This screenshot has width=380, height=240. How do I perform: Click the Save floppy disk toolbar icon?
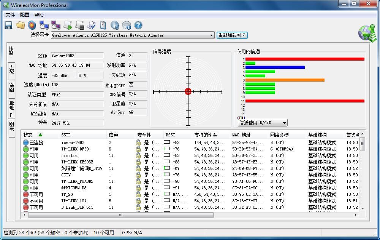[8, 25]
